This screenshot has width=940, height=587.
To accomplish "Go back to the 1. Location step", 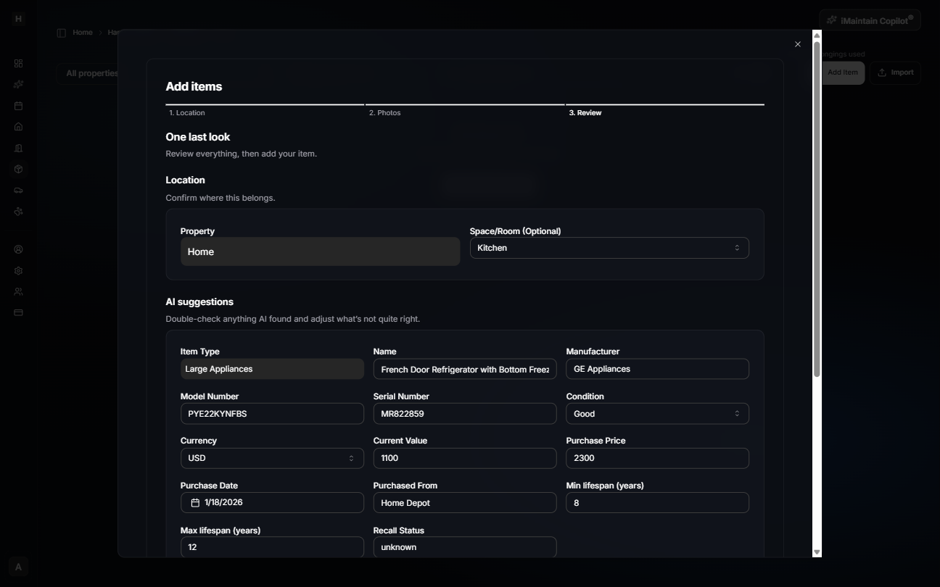I will pos(187,112).
